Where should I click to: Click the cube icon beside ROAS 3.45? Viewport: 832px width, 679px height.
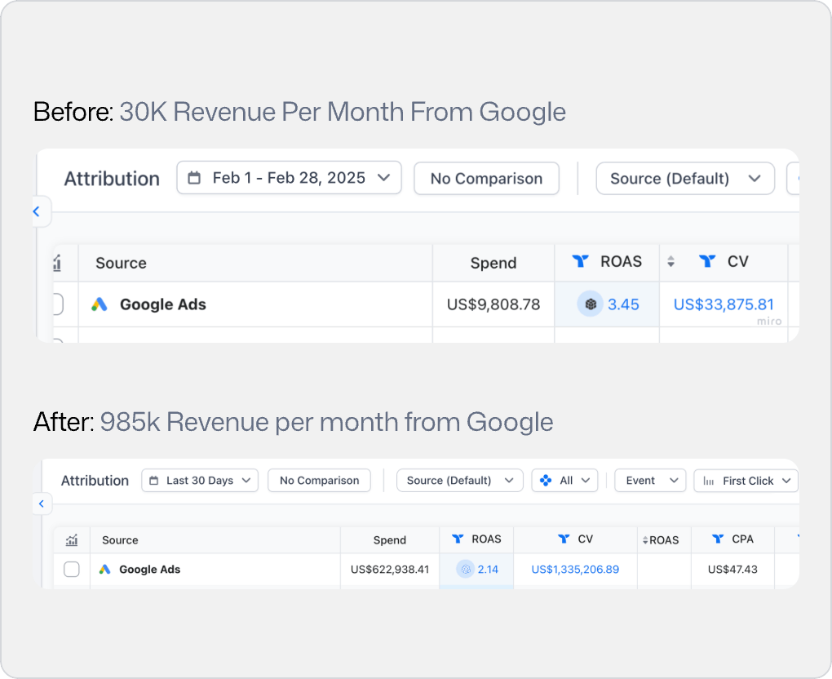coord(590,304)
